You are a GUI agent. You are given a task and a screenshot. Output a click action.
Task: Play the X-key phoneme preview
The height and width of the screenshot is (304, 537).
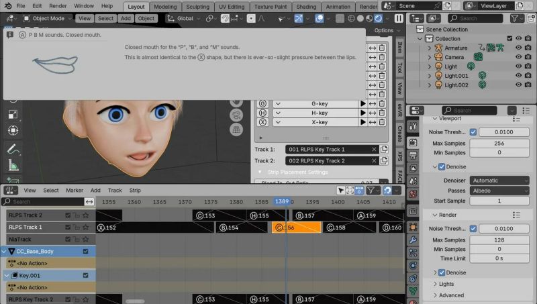coord(363,122)
